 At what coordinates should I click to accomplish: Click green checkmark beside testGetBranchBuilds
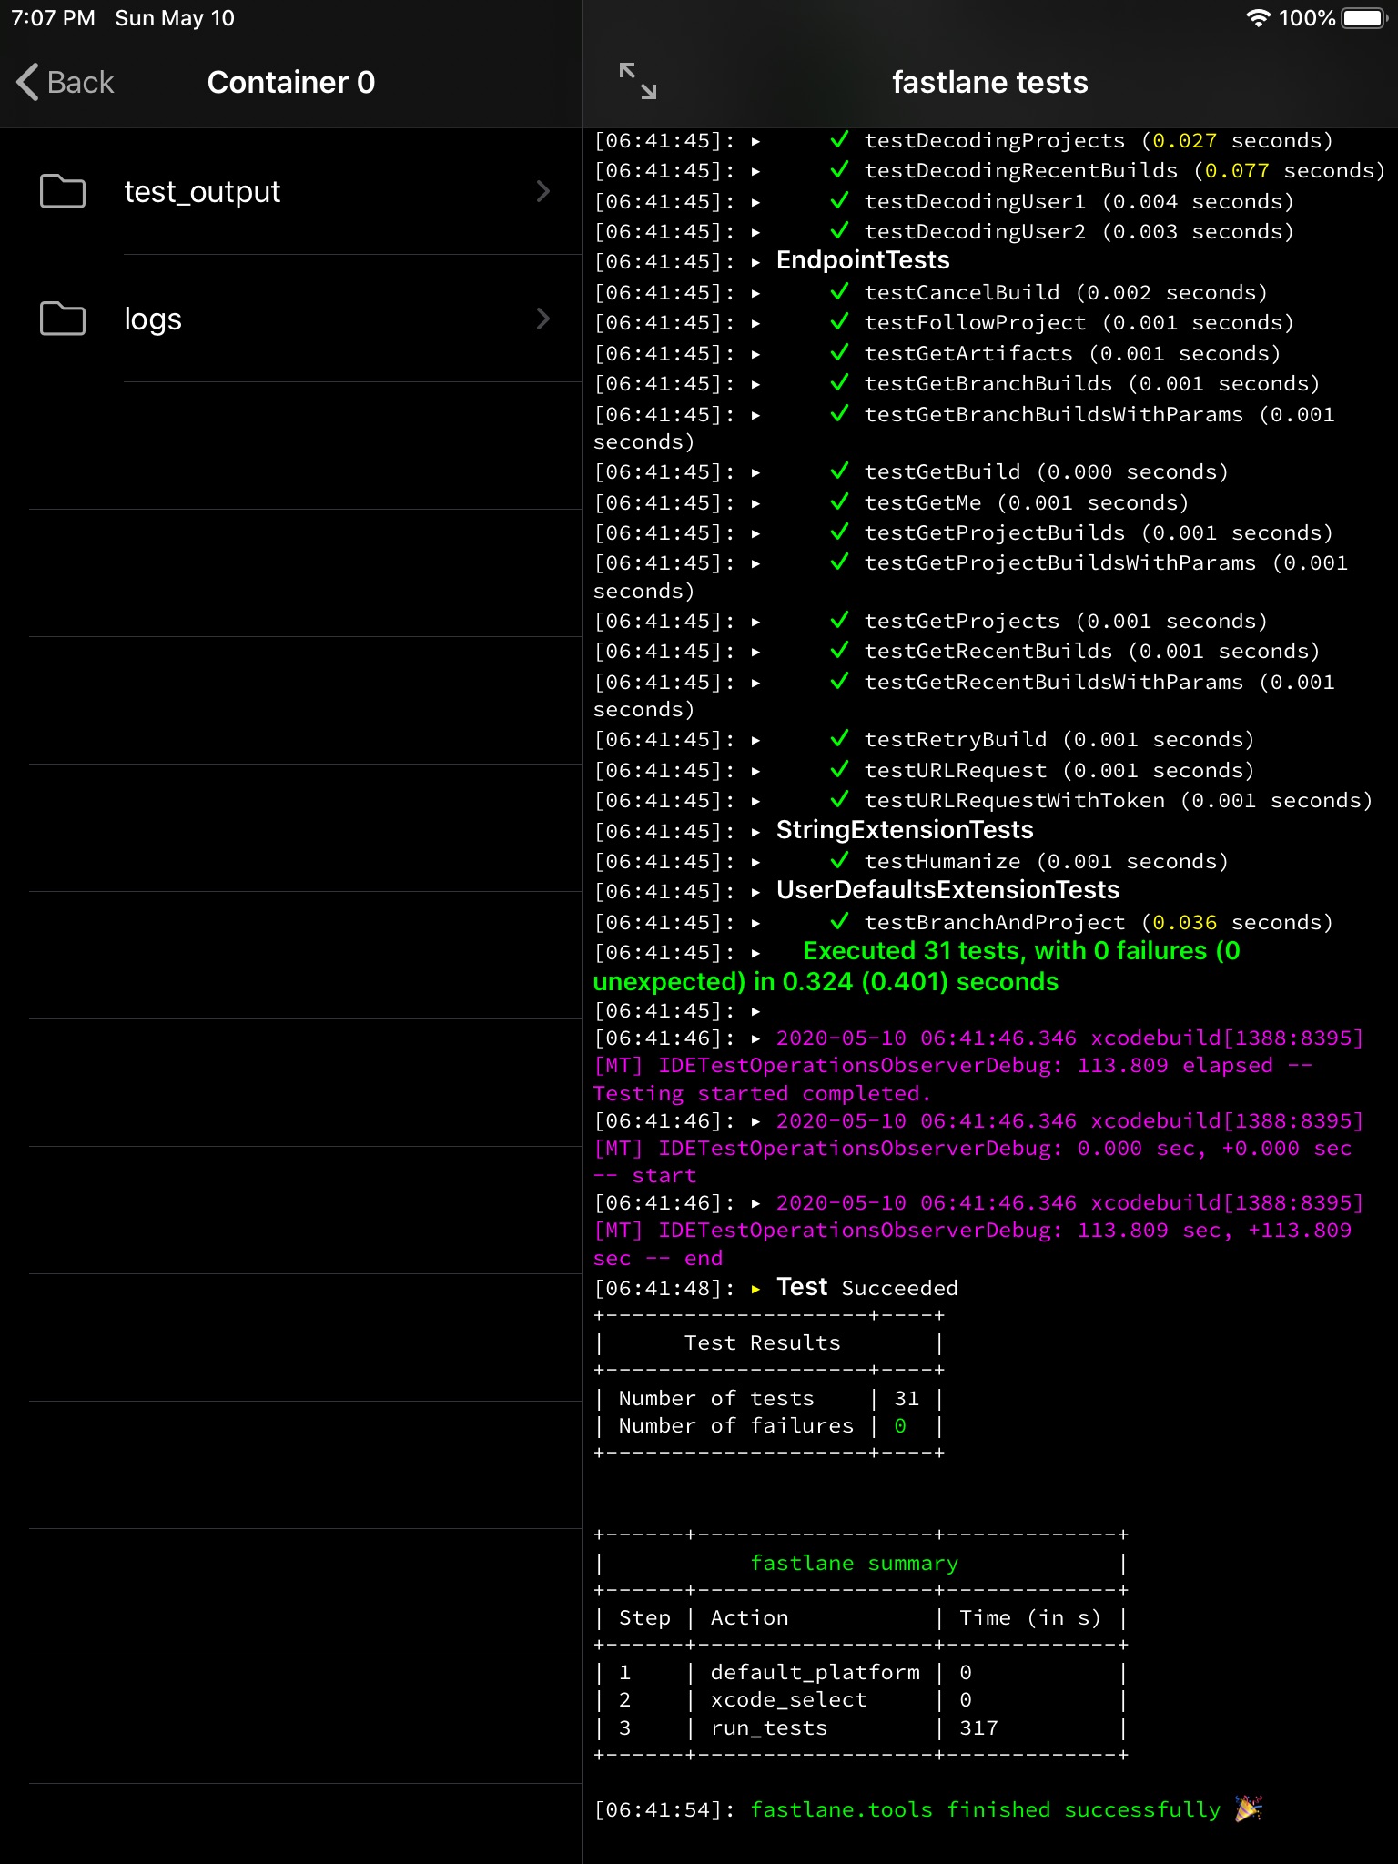coord(839,383)
